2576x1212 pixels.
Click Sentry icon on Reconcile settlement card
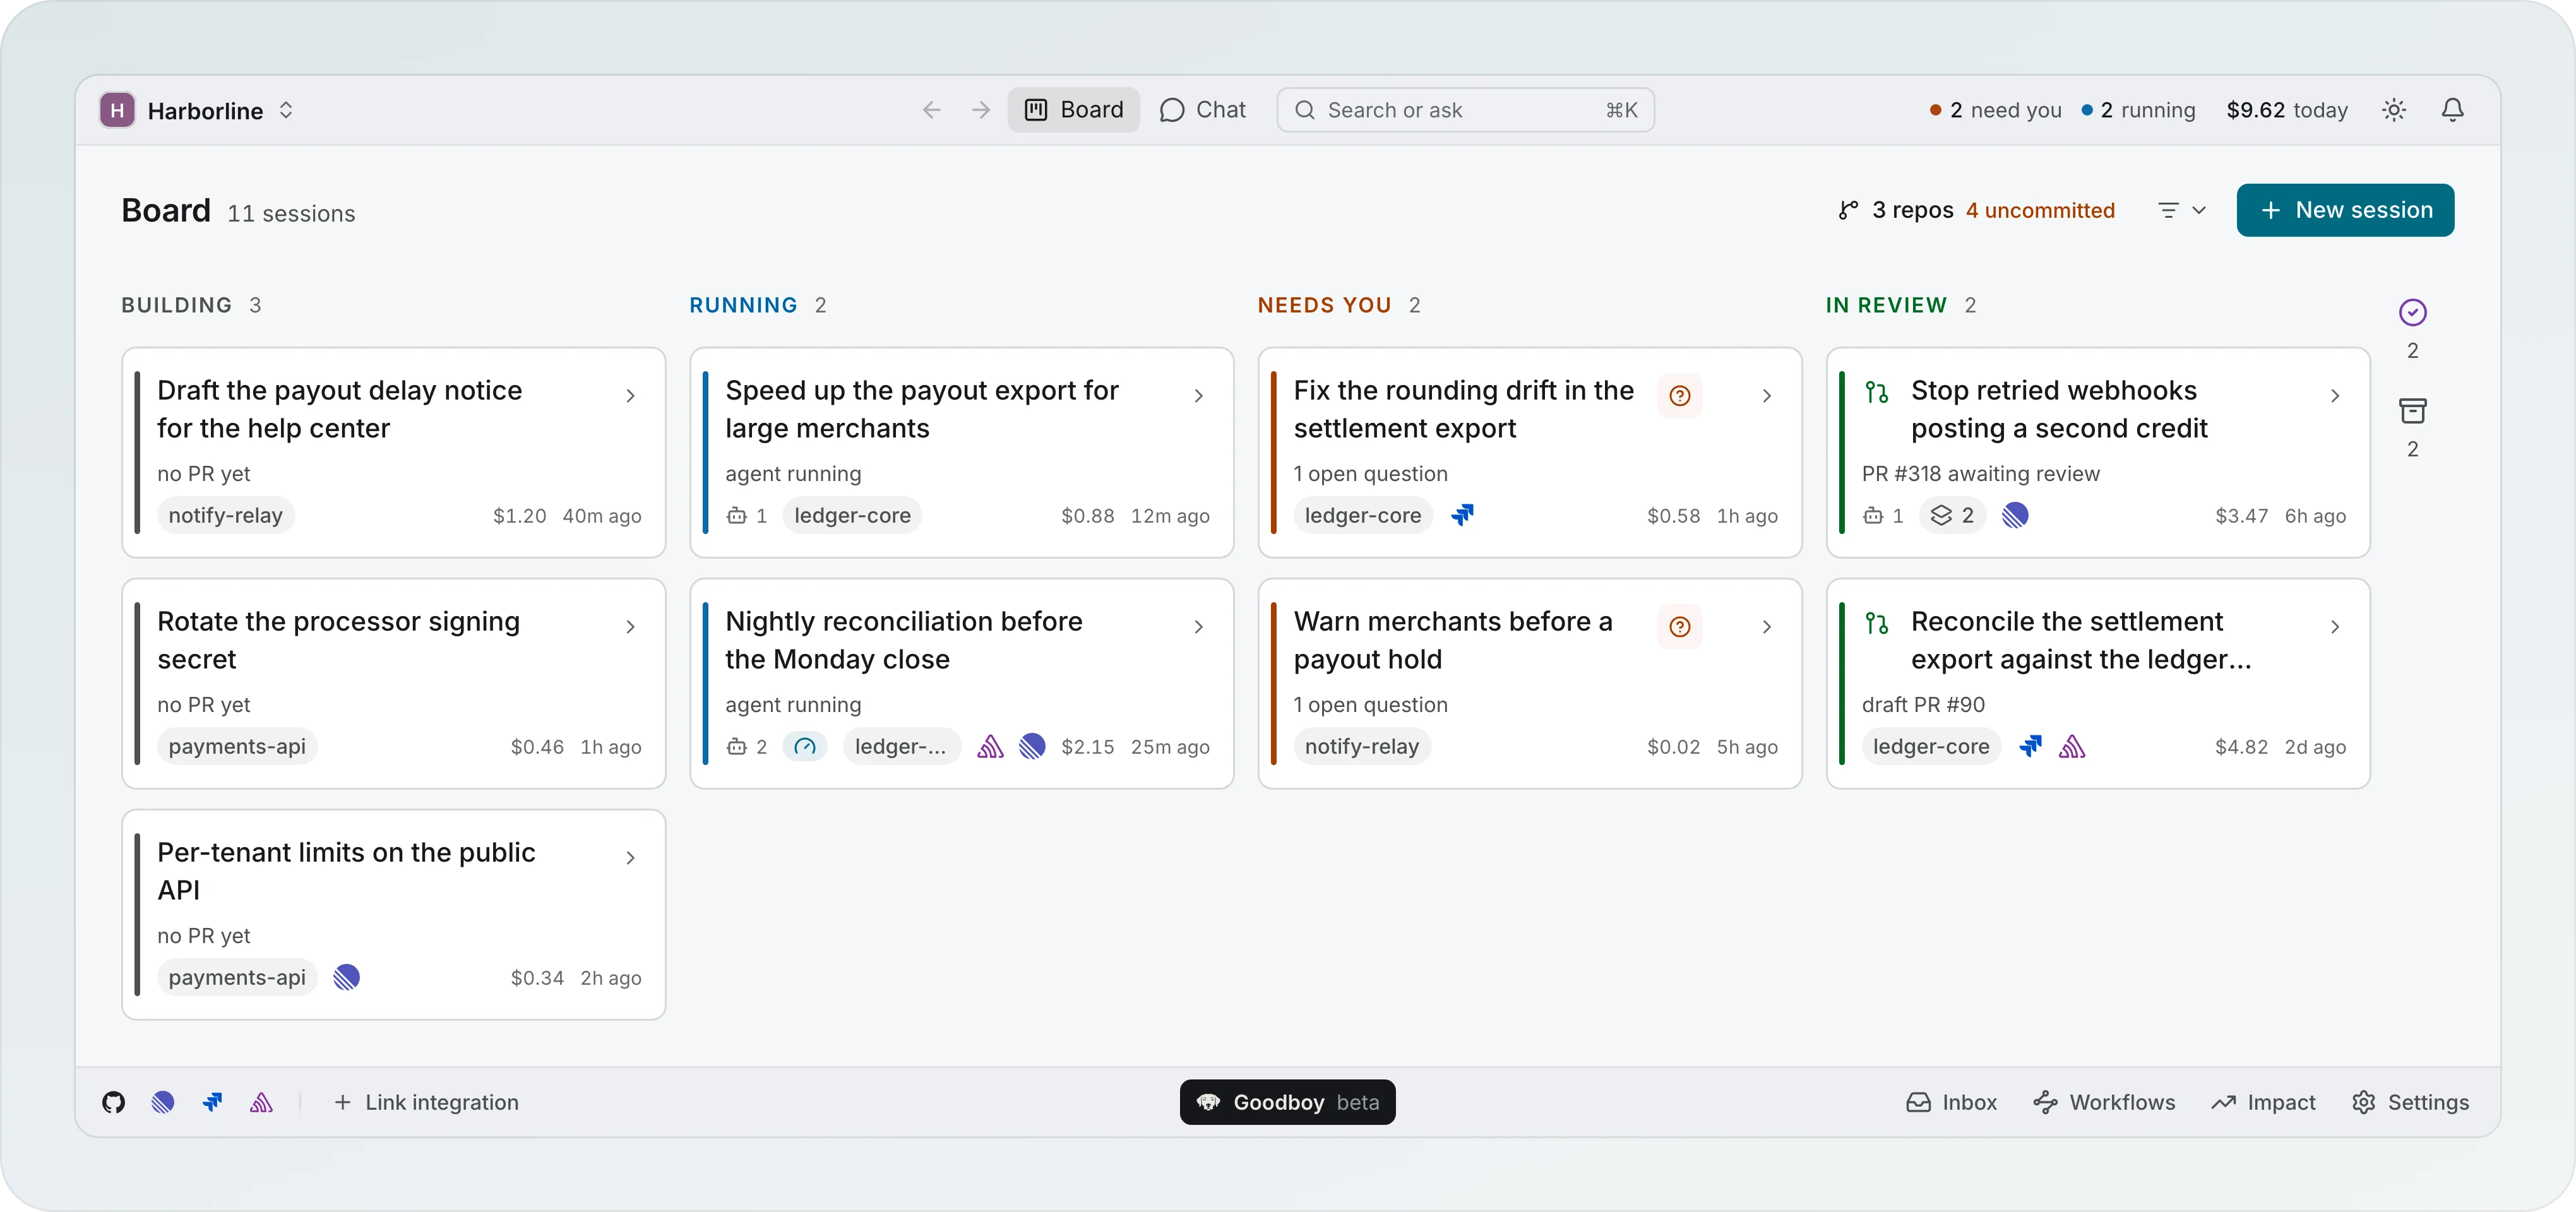tap(2072, 746)
